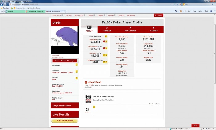Viewport: 216px width, 130px height.
Task: Open the Off Topic nav link
Action: click(x=69, y=15)
